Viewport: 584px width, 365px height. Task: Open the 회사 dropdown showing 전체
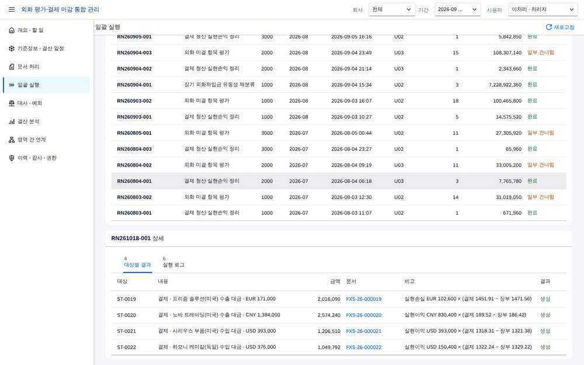pyautogui.click(x=392, y=10)
